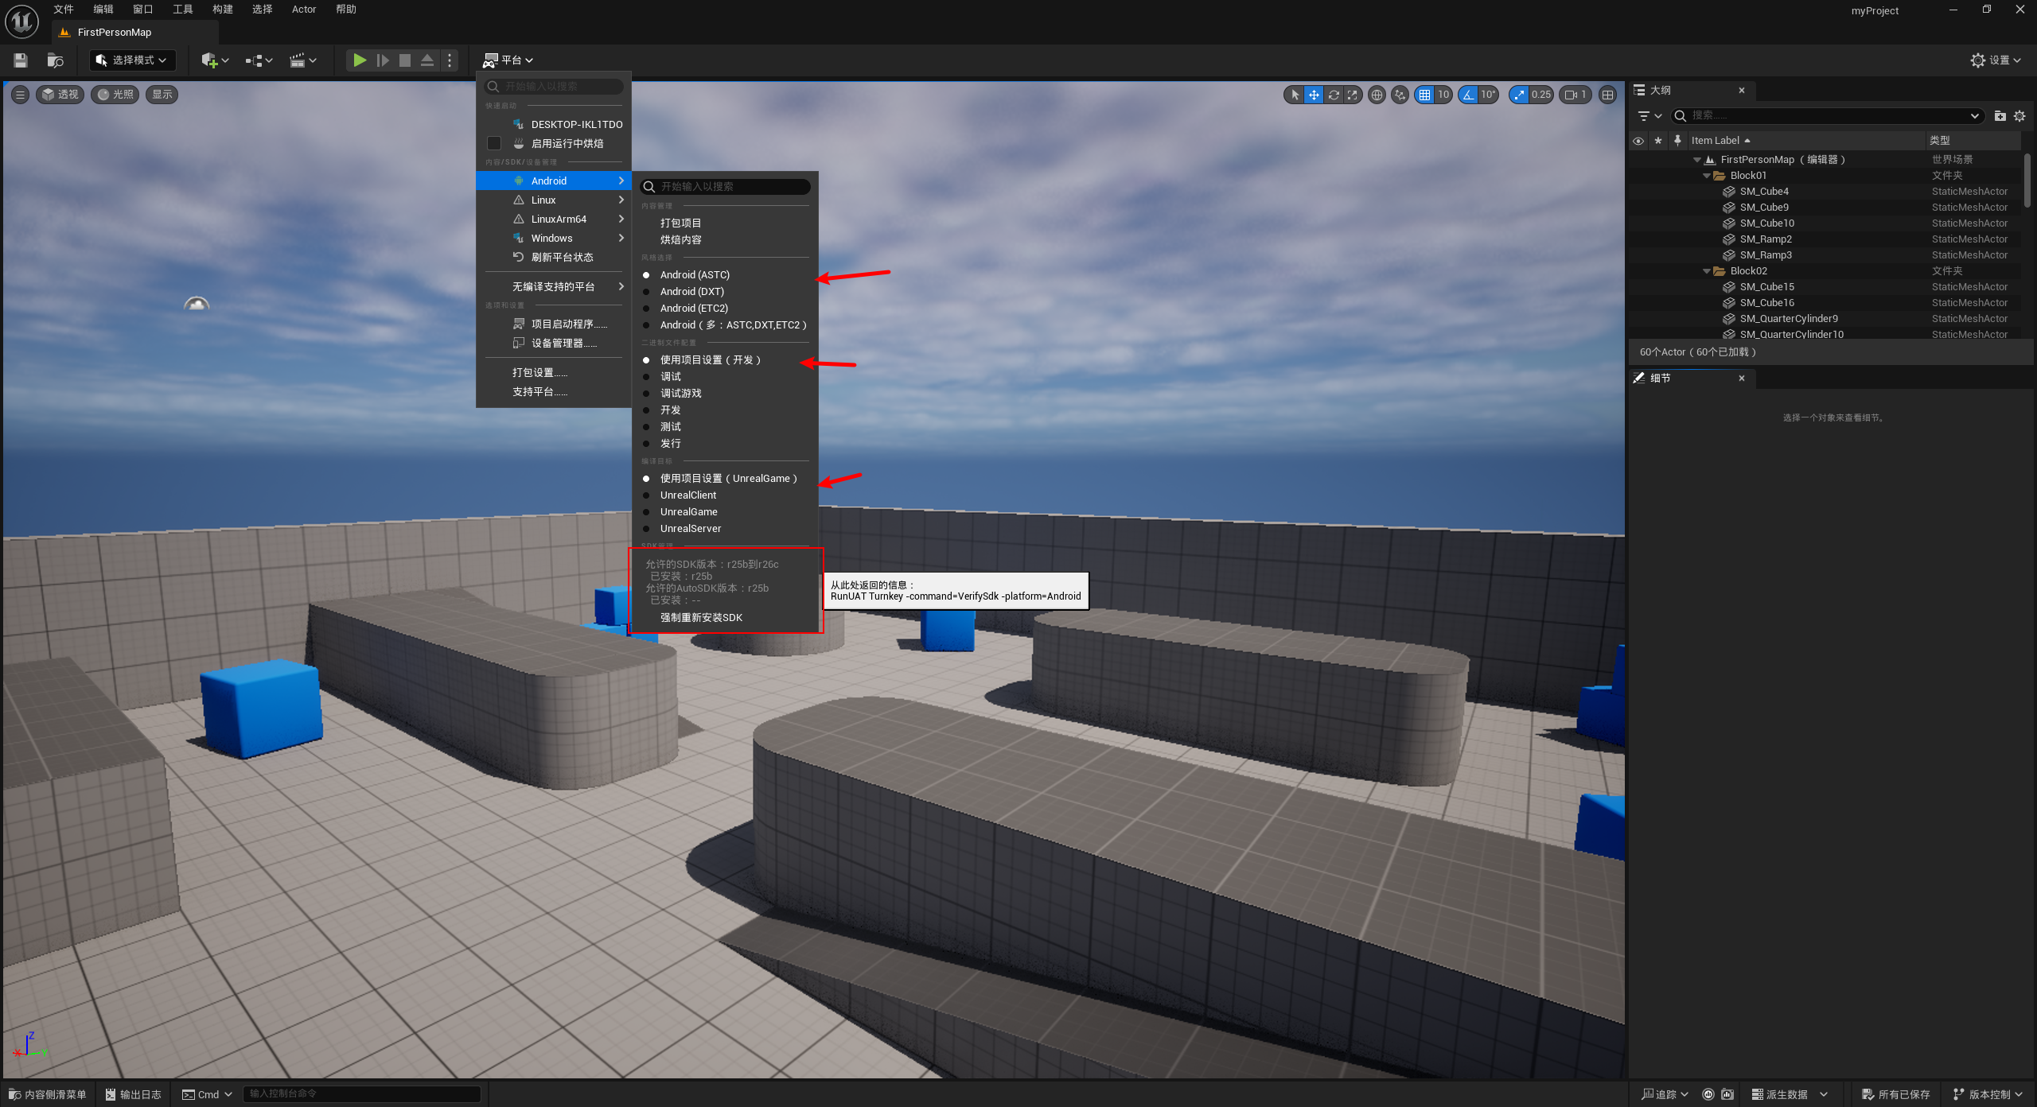Image resolution: width=2037 pixels, height=1107 pixels.
Task: Select the translate (move) tool in the viewport
Action: [1314, 95]
